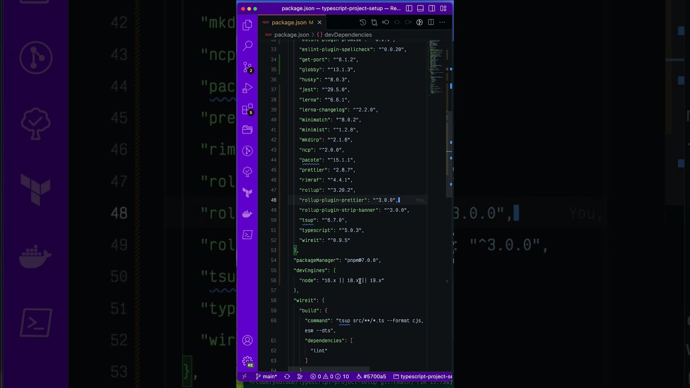Click the "lint" value on line 62

click(319, 351)
